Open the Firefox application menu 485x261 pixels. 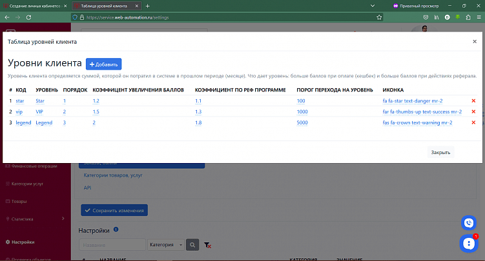pyautogui.click(x=479, y=17)
